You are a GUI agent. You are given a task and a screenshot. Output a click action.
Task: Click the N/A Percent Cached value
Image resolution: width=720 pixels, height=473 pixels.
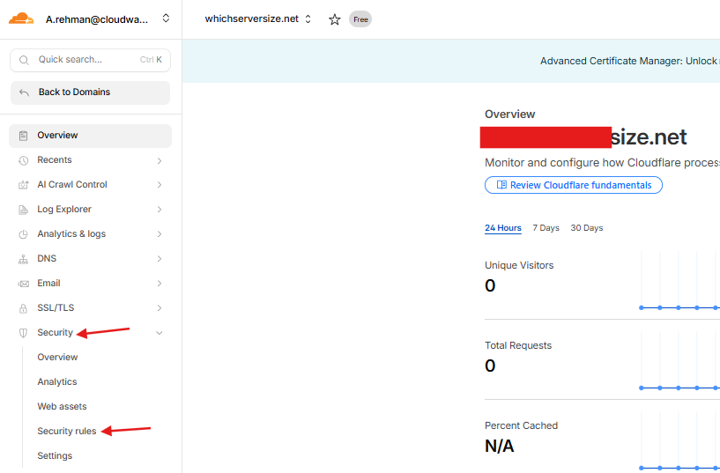[499, 446]
